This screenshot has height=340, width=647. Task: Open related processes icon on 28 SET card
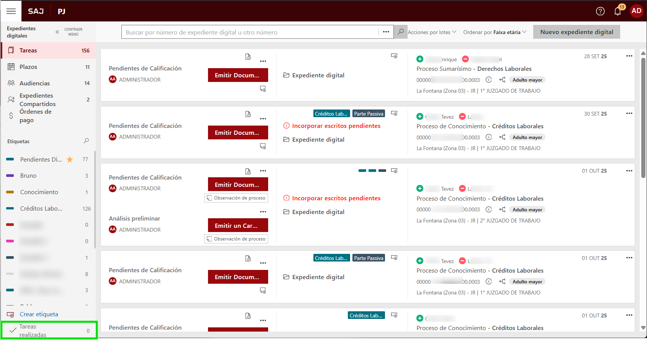[502, 80]
